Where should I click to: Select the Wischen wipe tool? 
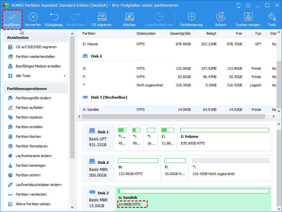129,17
